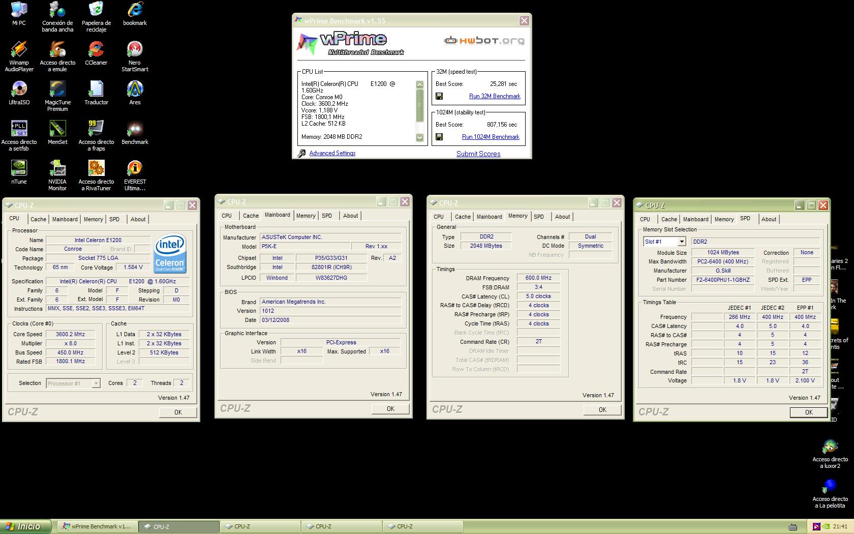Click the Core Speed 3600.2 MHz field
Screen dimensions: 854x534
[71, 334]
